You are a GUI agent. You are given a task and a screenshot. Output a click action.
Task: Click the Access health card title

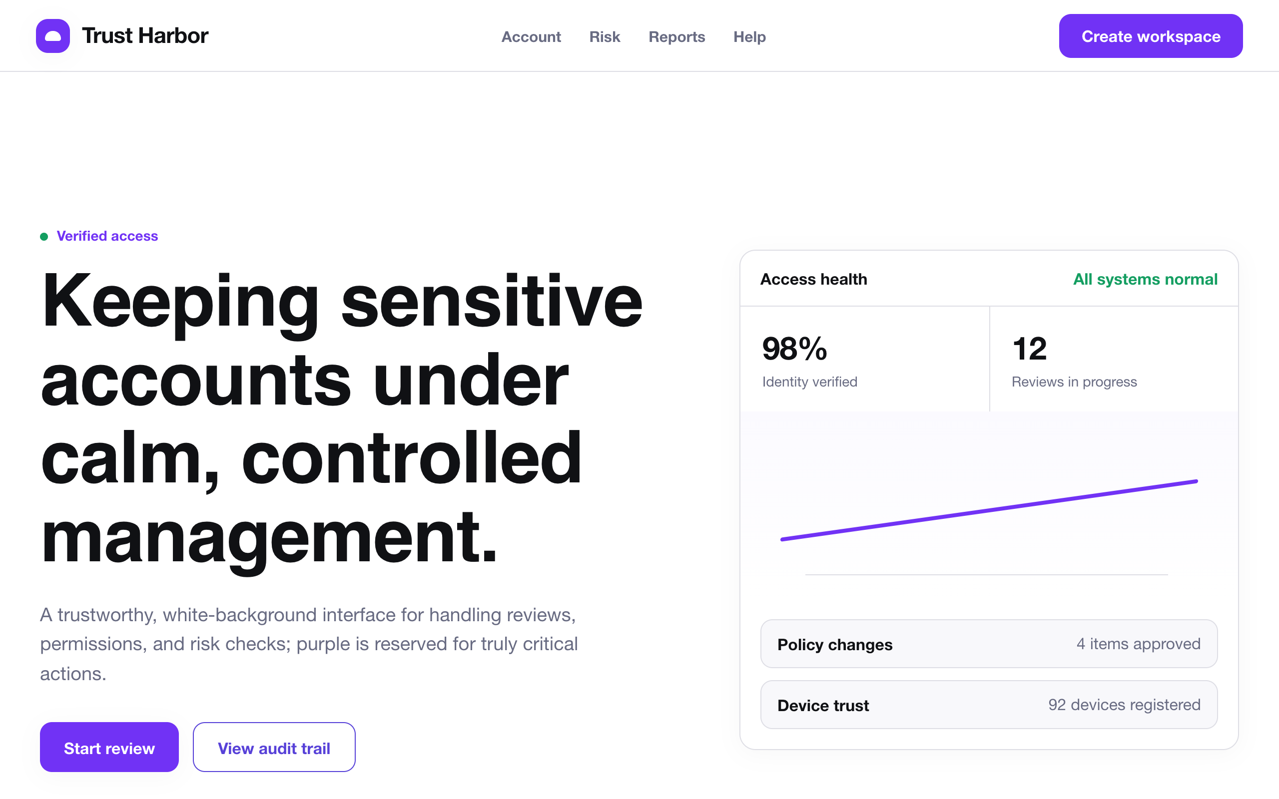(x=813, y=279)
